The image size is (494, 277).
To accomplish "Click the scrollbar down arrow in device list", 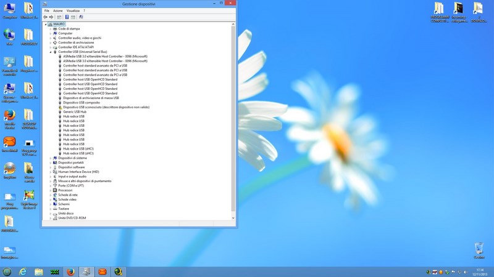I will (x=233, y=217).
